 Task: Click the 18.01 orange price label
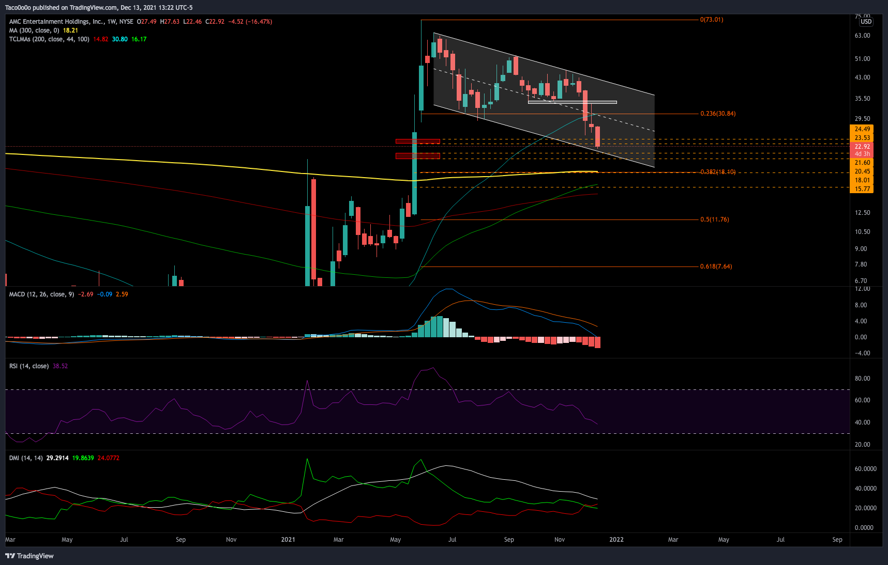coord(862,180)
